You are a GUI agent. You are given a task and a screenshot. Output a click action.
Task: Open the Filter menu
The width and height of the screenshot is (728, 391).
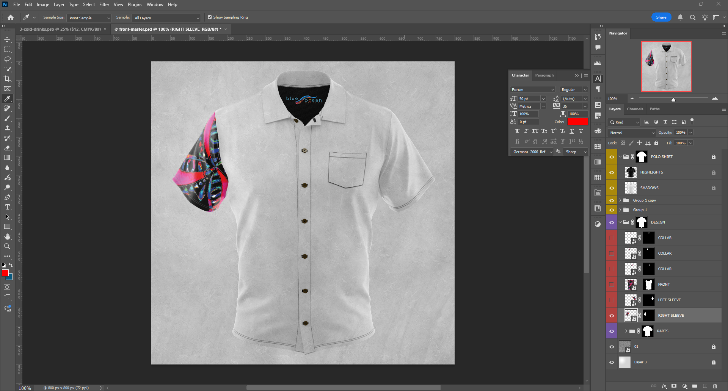(104, 5)
